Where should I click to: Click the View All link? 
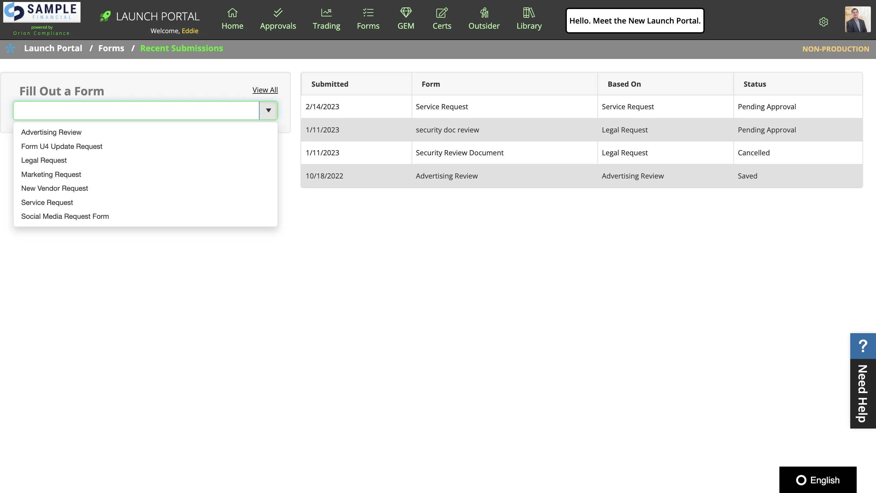pos(265,90)
